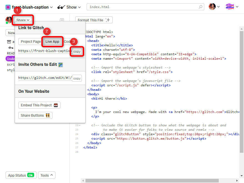
Task: Click the rainbow icon beside Invite Others
Action: click(x=61, y=65)
